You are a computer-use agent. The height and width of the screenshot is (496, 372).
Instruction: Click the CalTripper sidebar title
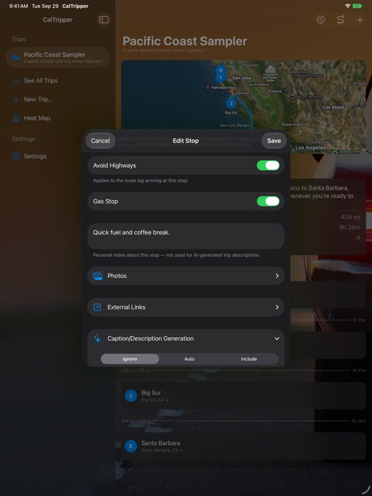(58, 20)
